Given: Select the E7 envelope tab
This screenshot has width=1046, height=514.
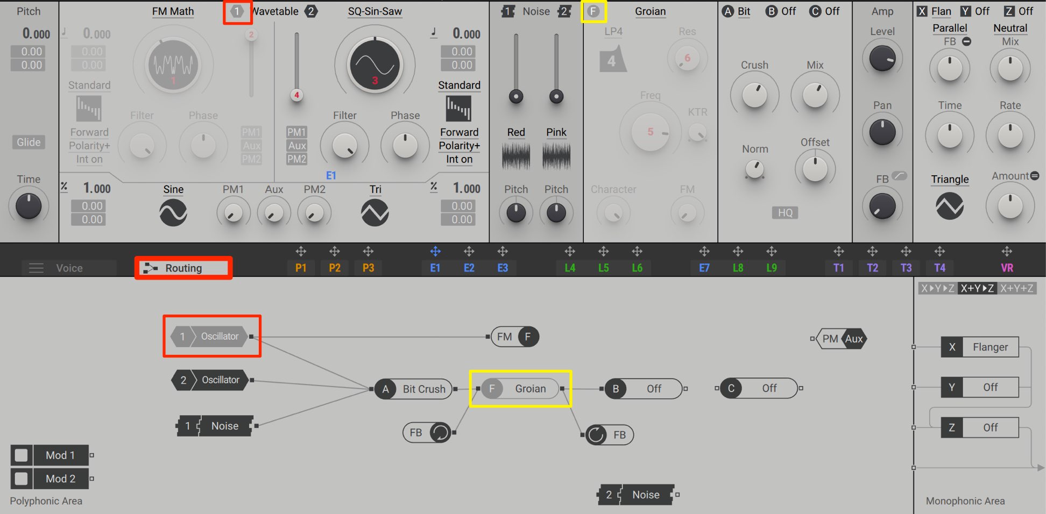Looking at the screenshot, I should click(x=704, y=268).
